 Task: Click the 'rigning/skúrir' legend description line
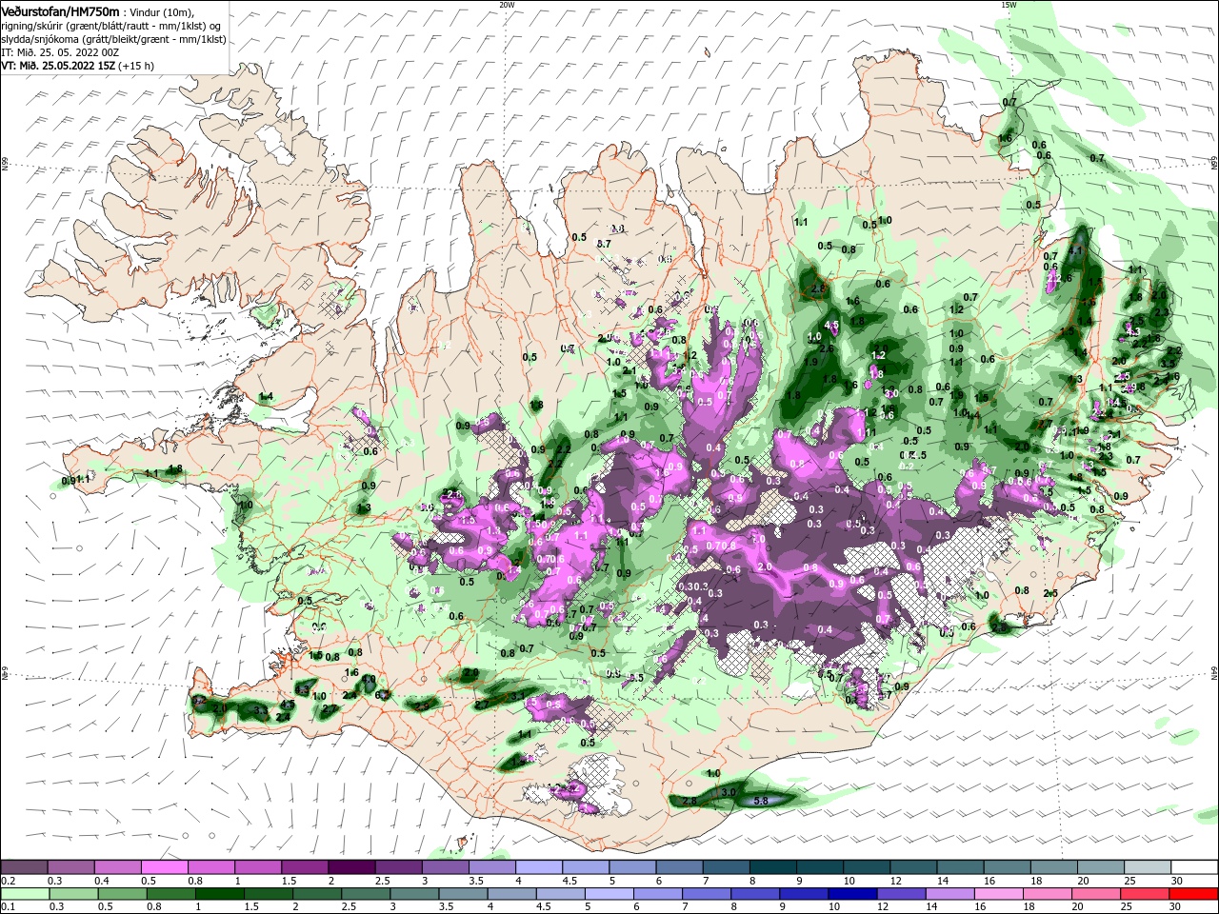pyautogui.click(x=110, y=26)
